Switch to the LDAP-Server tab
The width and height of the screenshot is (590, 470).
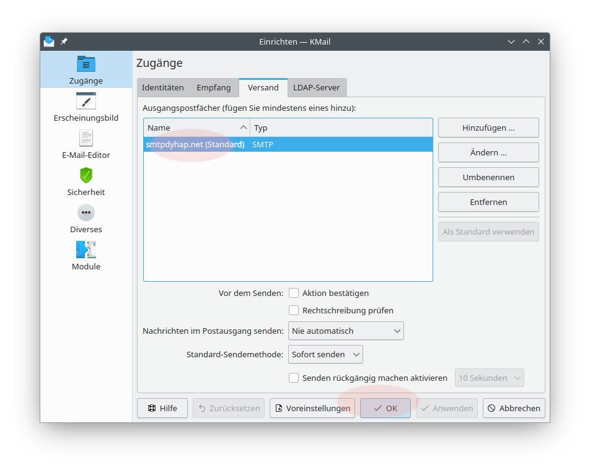point(317,88)
